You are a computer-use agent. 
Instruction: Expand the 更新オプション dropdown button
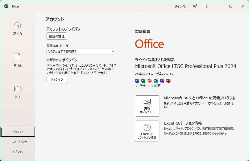coord(147,106)
